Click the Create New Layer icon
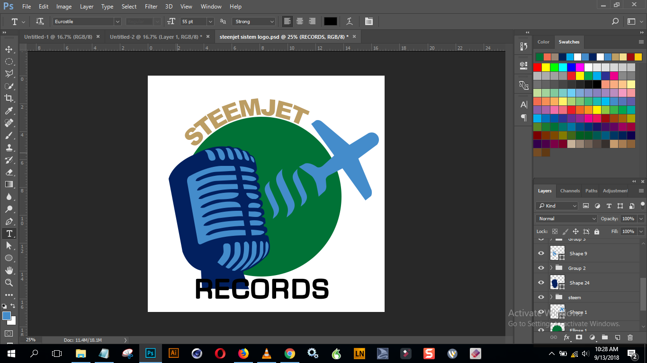 (617, 337)
